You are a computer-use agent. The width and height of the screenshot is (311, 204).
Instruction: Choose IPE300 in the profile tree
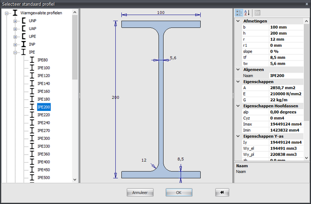pyautogui.click(x=44, y=139)
